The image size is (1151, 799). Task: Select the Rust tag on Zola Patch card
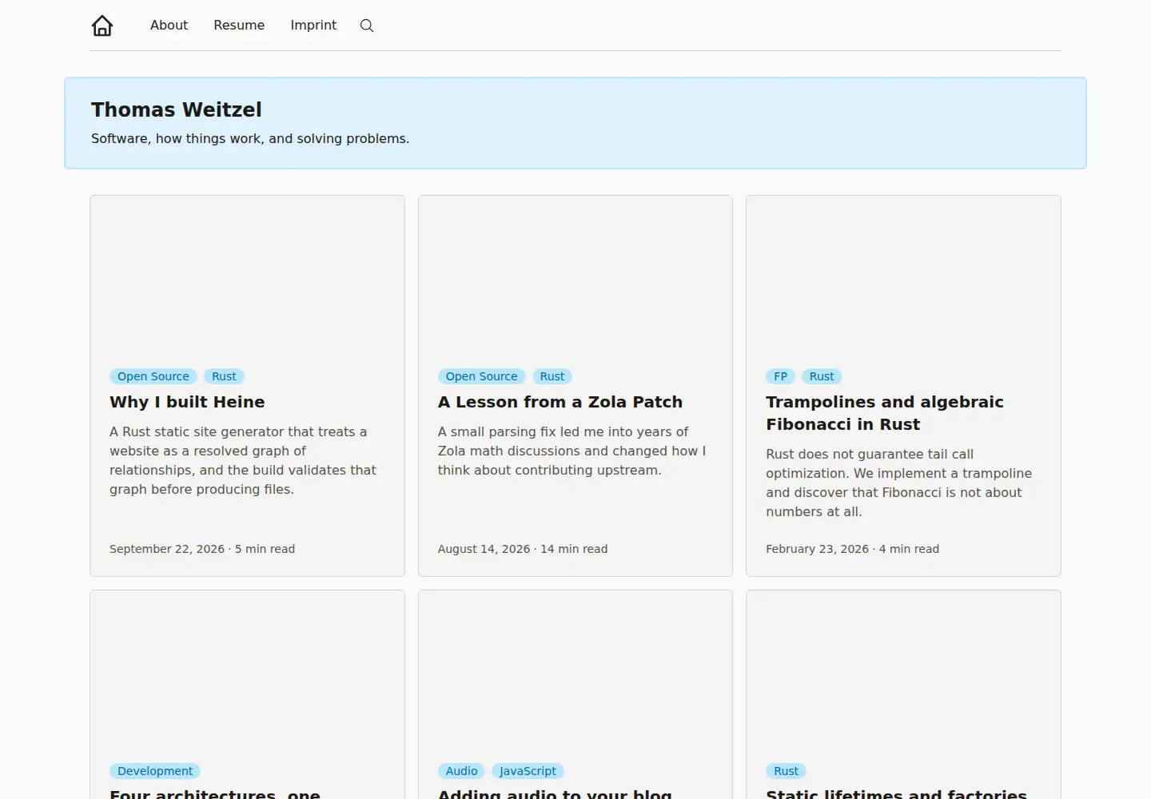coord(552,376)
